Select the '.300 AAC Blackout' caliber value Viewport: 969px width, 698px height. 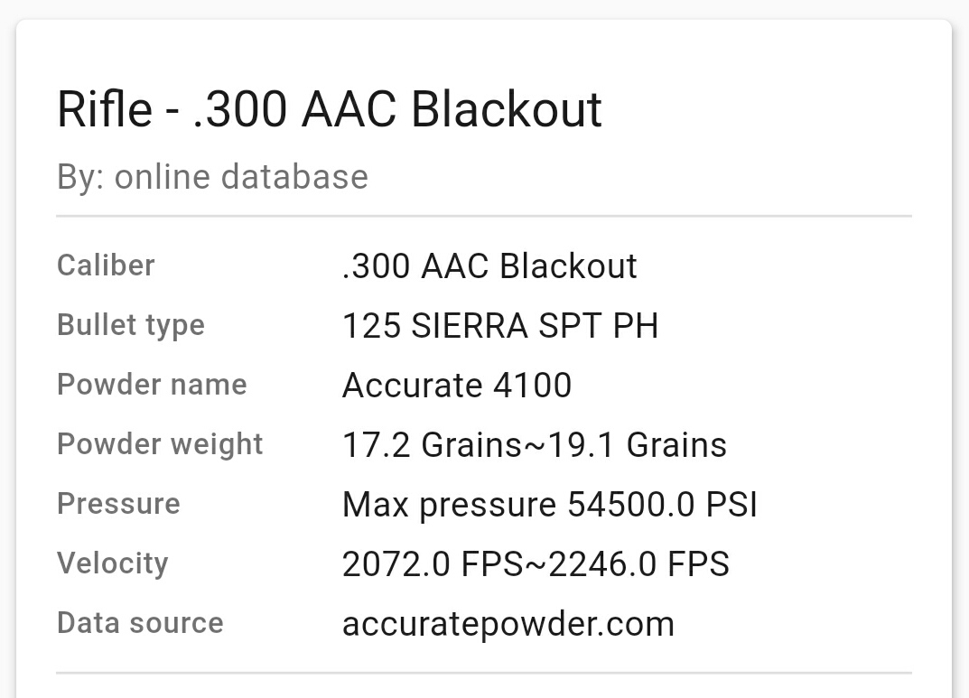pyautogui.click(x=489, y=266)
